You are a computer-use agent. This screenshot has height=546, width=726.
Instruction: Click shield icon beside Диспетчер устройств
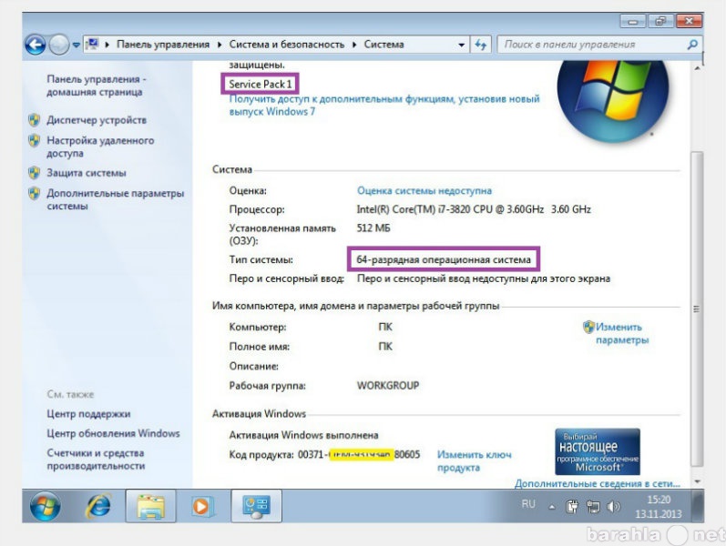[x=35, y=120]
